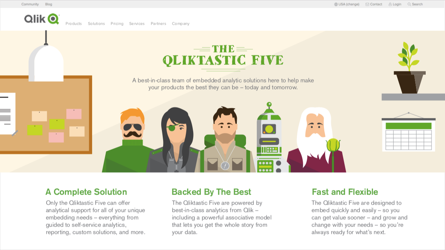Click paragraph starting 'The Qliktastic Five are powered'
This screenshot has width=445, height=250.
222,217
